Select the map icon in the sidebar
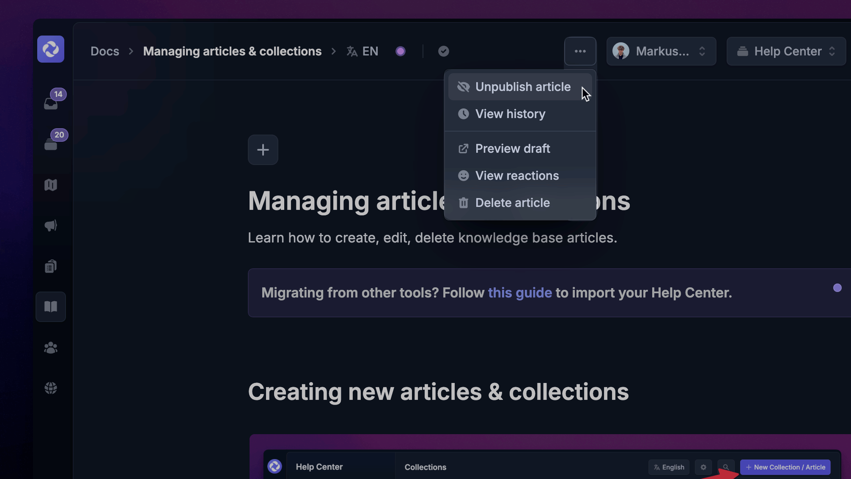The height and width of the screenshot is (479, 851). click(x=51, y=185)
